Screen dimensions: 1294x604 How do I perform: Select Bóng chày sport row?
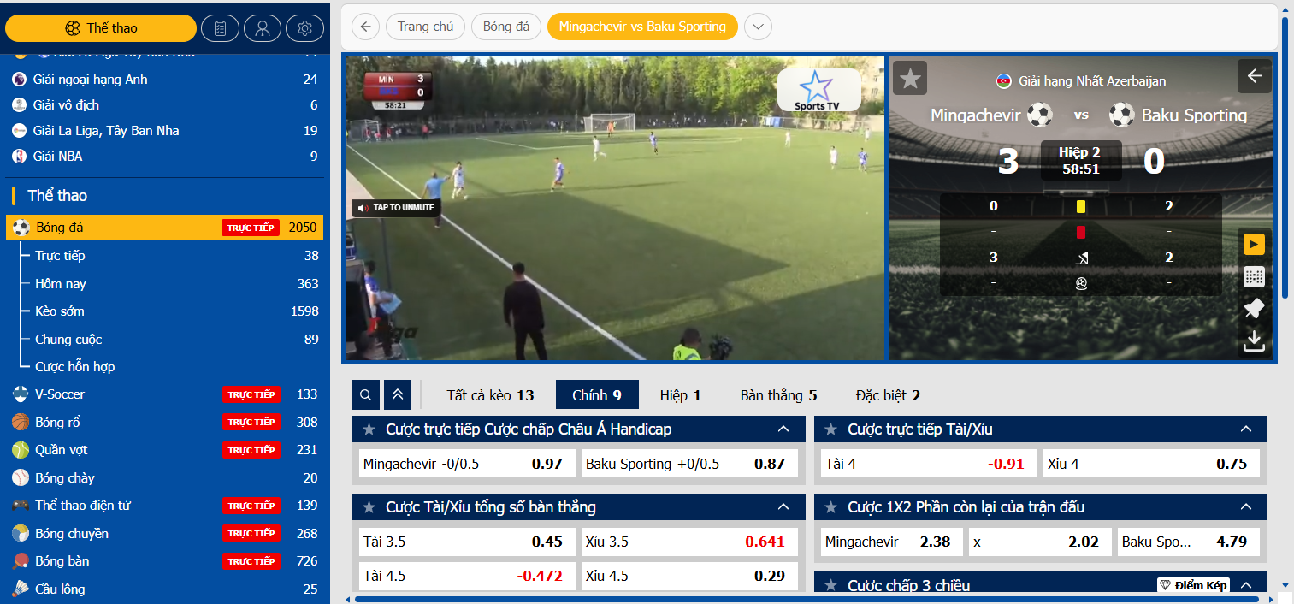(165, 477)
